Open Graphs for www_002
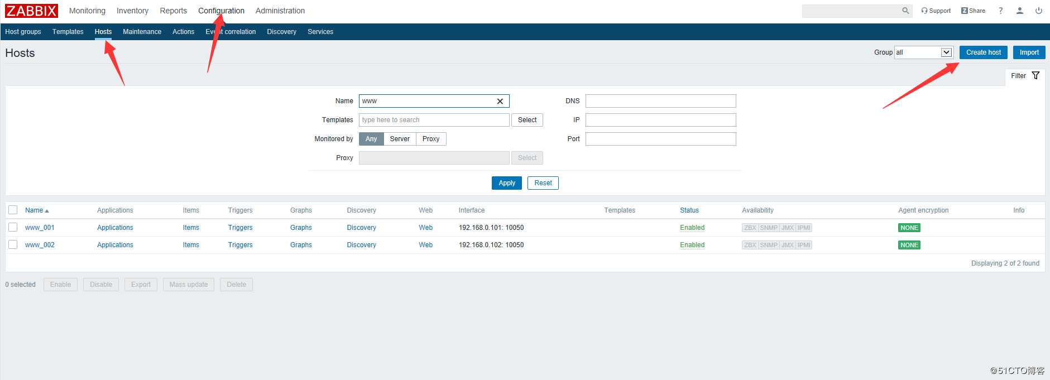The image size is (1050, 380). click(x=301, y=245)
